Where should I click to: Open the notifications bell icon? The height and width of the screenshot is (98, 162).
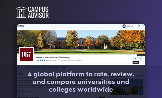(139, 26)
